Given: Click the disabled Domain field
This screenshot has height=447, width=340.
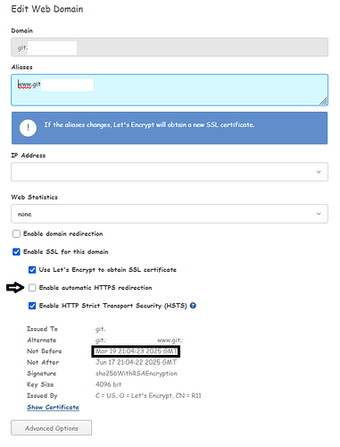Looking at the screenshot, I should 170,47.
